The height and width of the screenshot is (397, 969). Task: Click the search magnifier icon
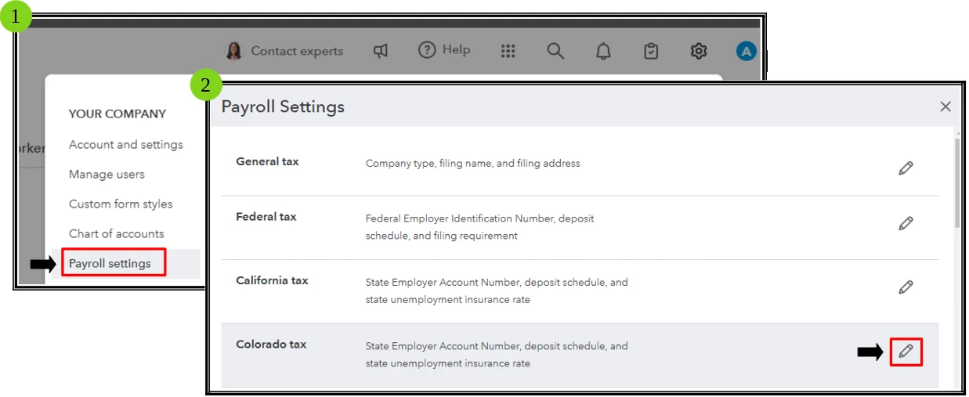pyautogui.click(x=555, y=51)
